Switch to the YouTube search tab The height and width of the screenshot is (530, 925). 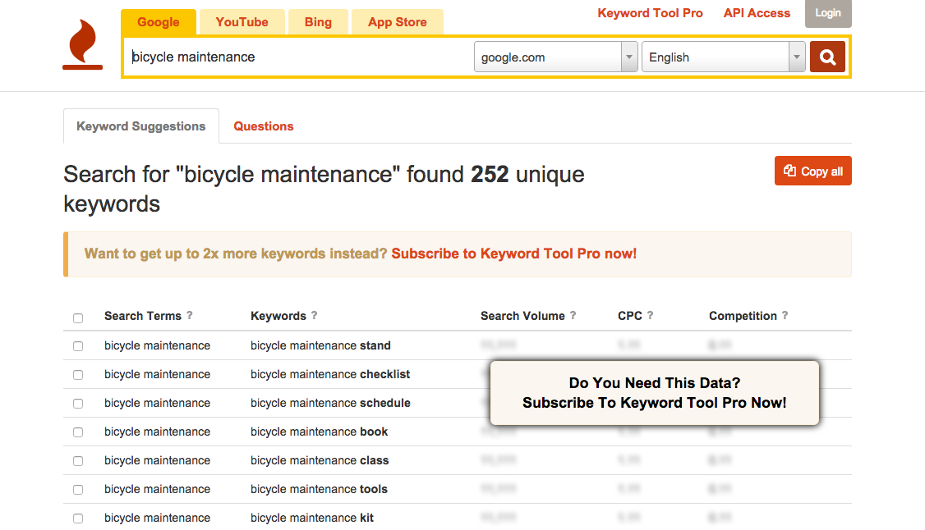(242, 22)
